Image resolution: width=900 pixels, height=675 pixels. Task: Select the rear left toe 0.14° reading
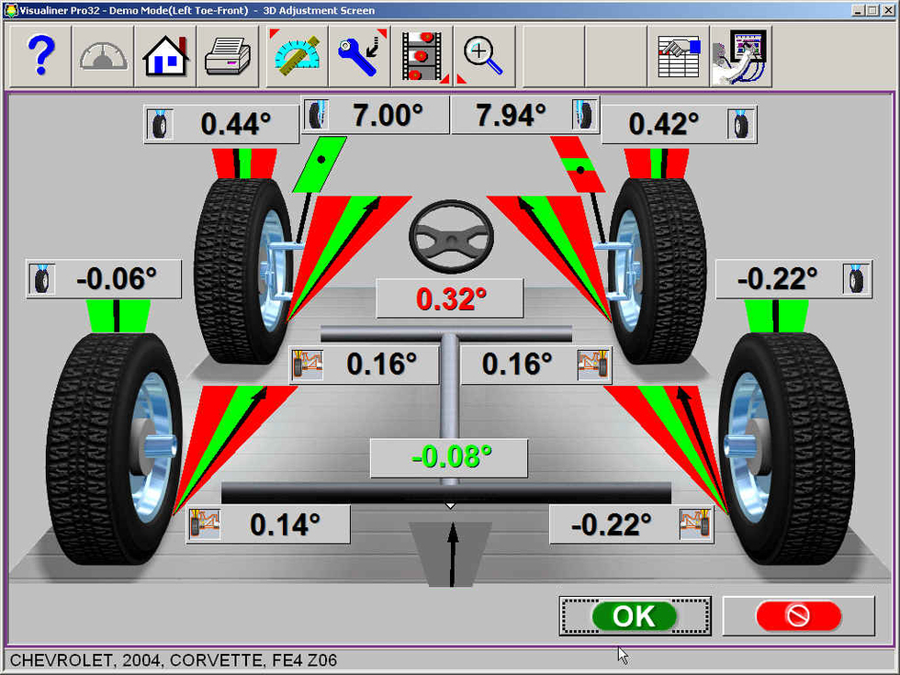pyautogui.click(x=285, y=524)
